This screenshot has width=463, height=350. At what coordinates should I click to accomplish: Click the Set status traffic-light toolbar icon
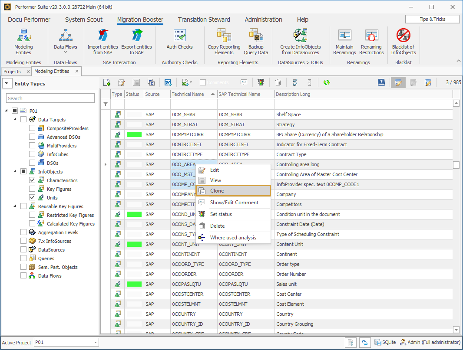coord(261,82)
